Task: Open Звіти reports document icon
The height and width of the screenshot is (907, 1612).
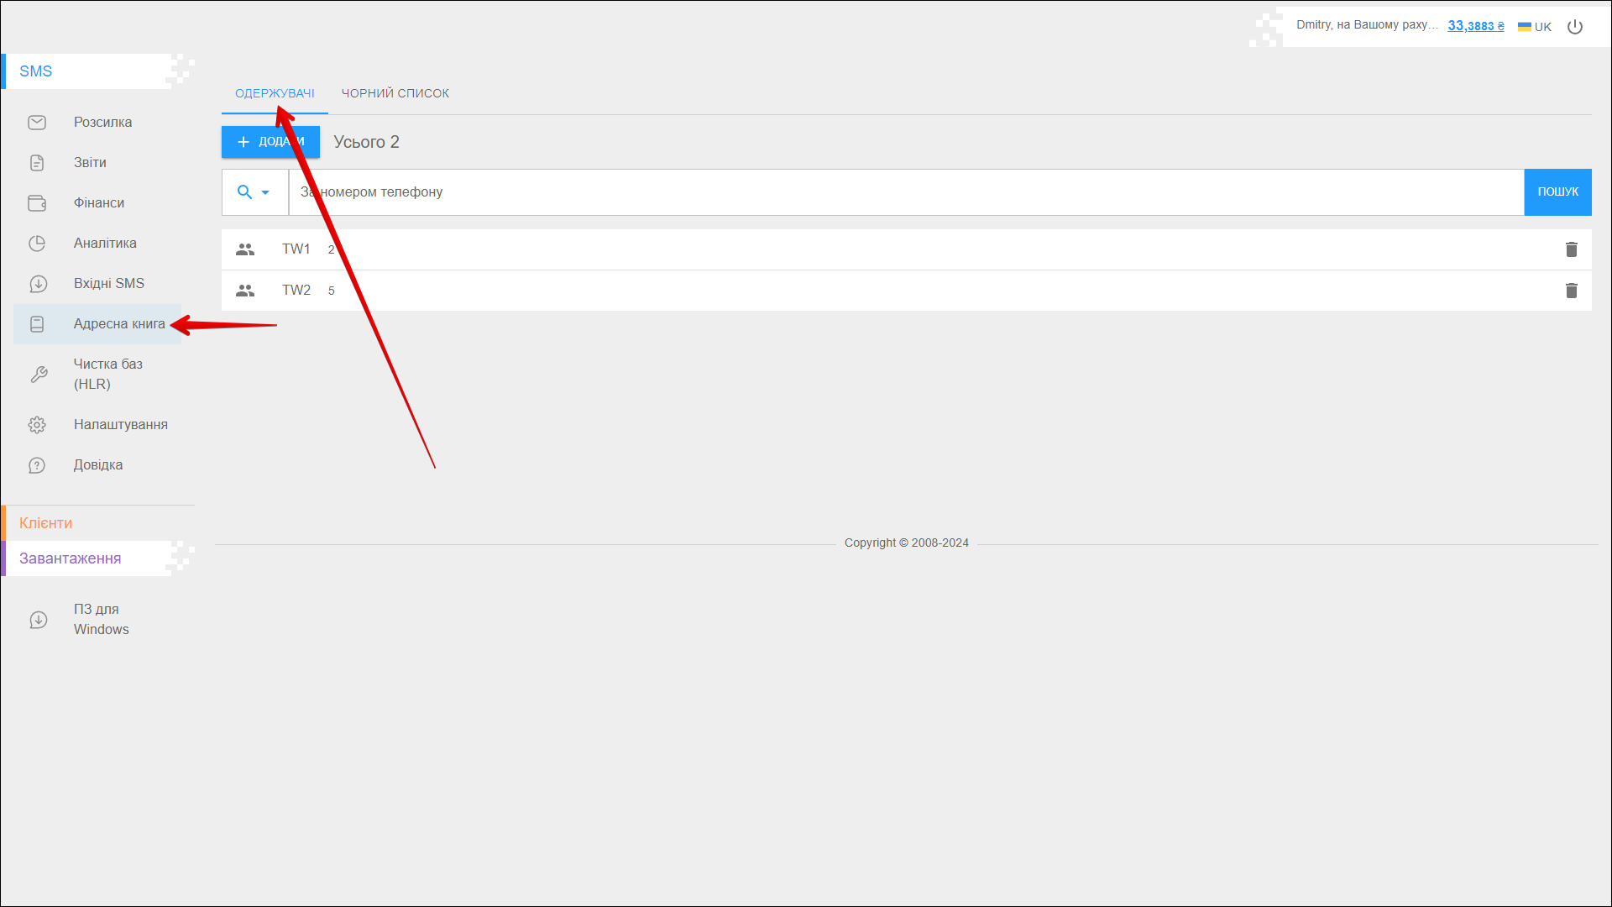Action: point(37,163)
